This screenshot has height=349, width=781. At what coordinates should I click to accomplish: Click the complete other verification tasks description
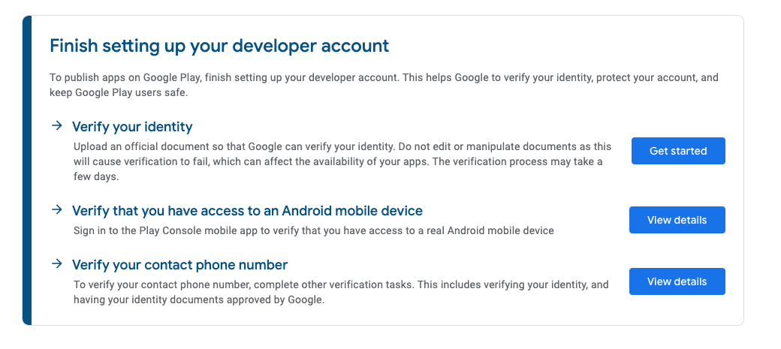(x=341, y=292)
